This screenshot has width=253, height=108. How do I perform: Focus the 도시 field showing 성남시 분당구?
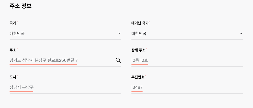[65, 87]
